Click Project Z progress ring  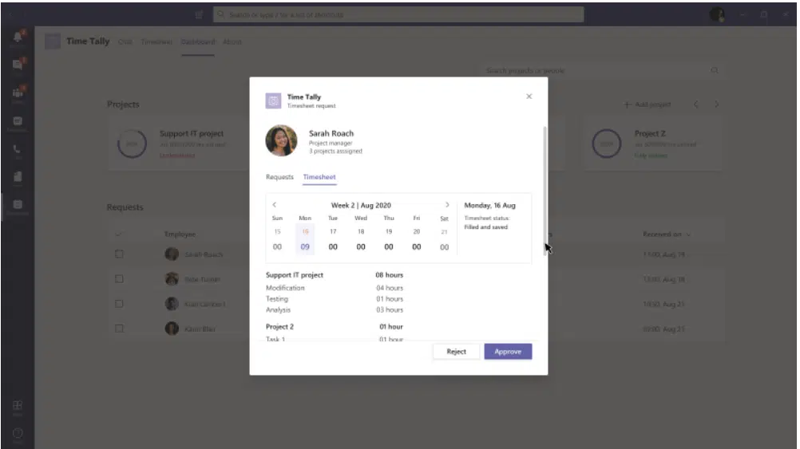[607, 144]
